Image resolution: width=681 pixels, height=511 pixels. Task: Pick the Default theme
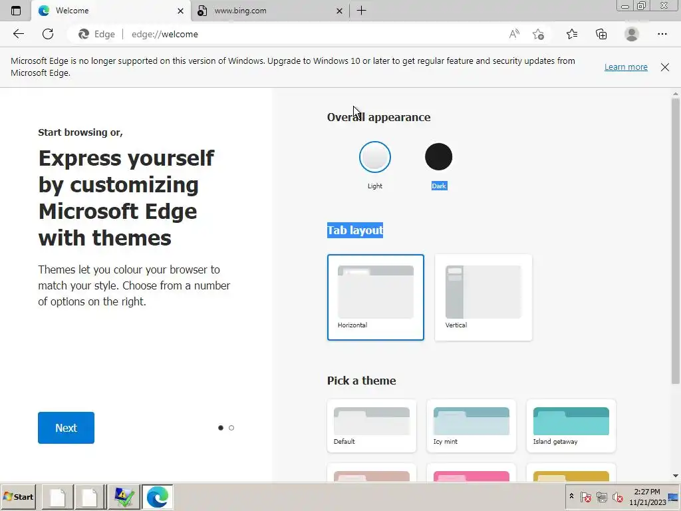coord(372,426)
